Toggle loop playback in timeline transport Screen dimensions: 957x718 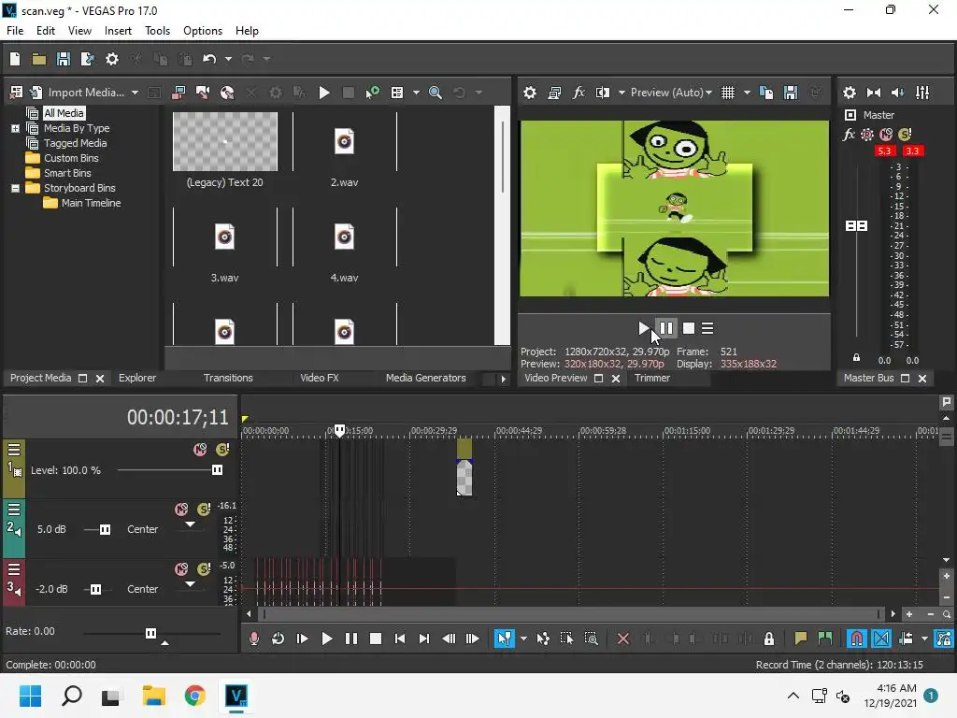pos(278,639)
